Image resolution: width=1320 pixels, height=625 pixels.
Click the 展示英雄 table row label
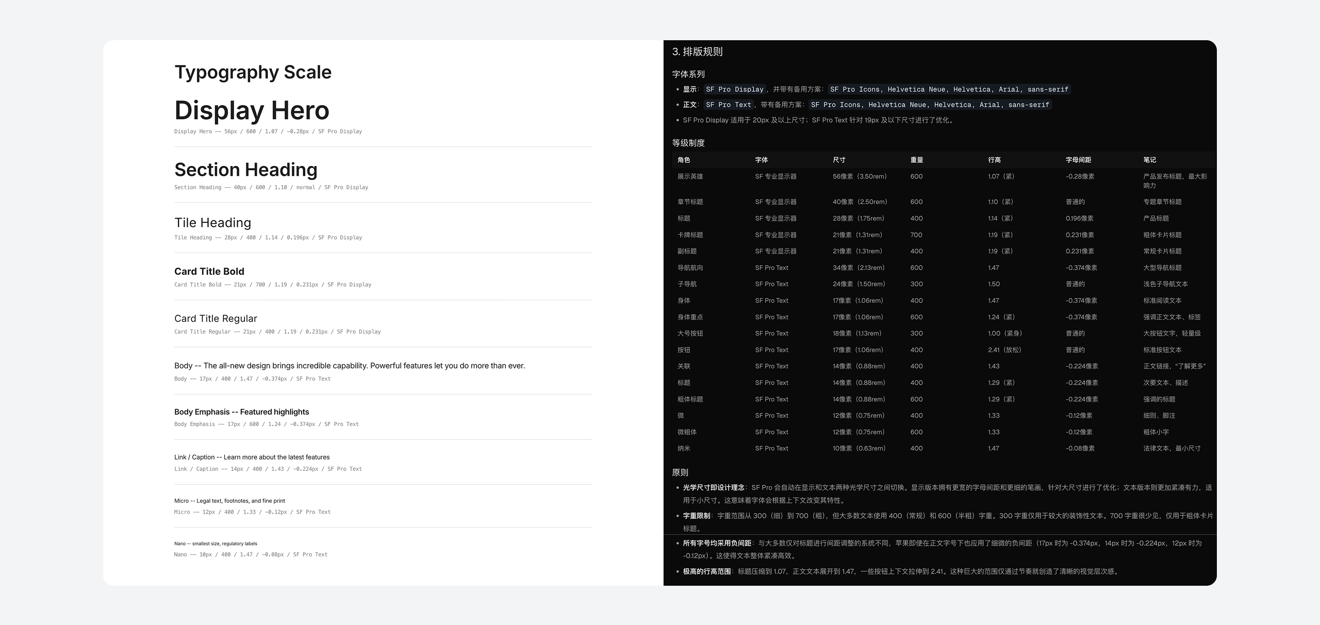pos(690,176)
